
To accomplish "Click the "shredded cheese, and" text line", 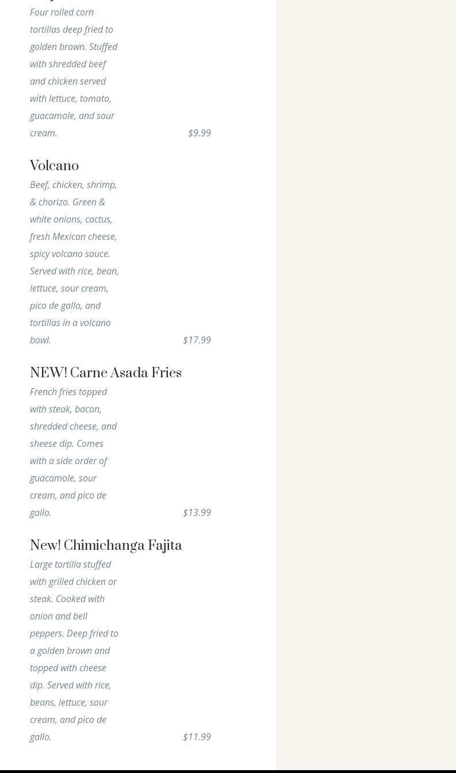I will [73, 426].
